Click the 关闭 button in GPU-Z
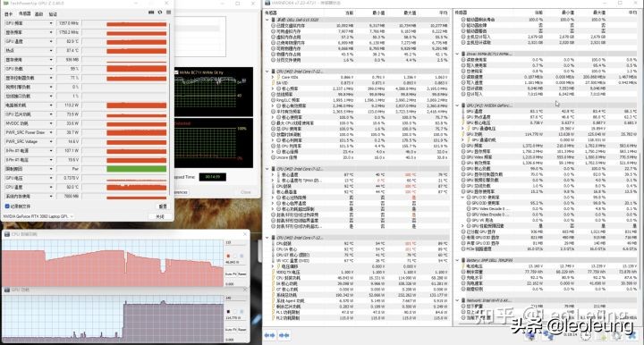Image resolution: width=644 pixels, height=345 pixels. click(x=160, y=216)
